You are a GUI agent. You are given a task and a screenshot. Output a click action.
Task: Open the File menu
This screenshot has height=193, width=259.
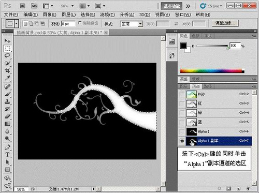click(11, 14)
